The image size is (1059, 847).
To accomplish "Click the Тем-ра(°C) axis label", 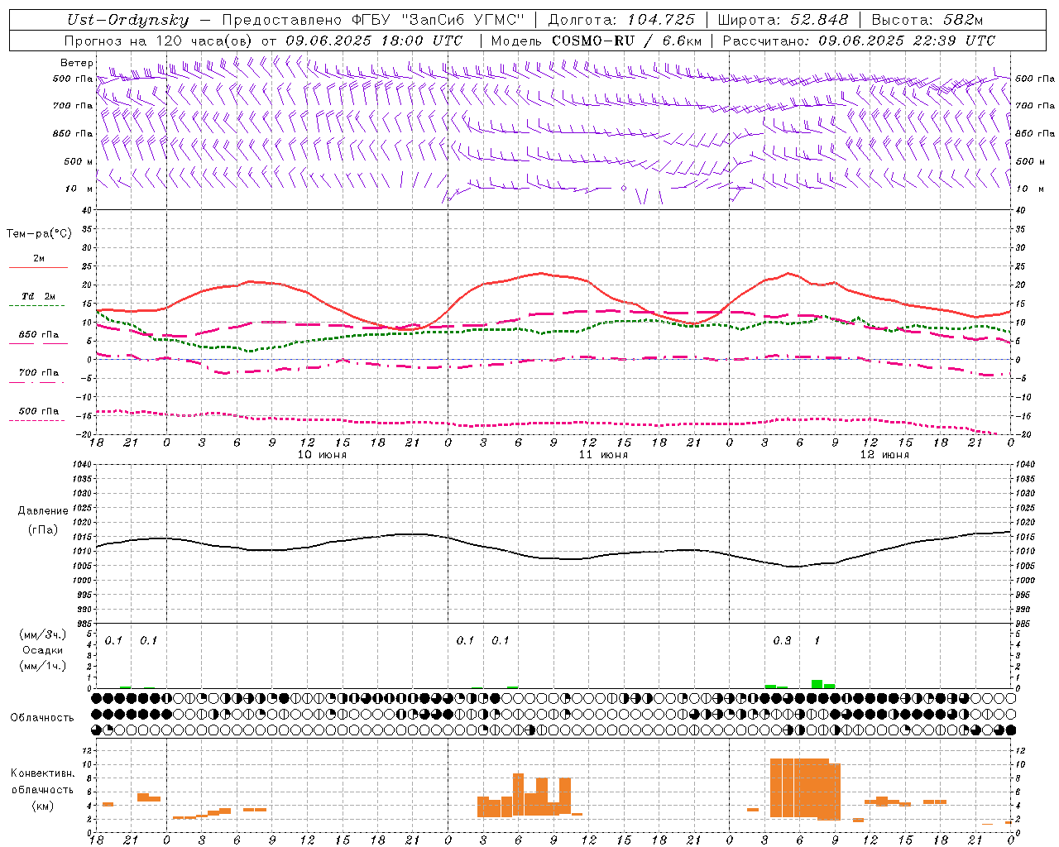I will point(39,233).
